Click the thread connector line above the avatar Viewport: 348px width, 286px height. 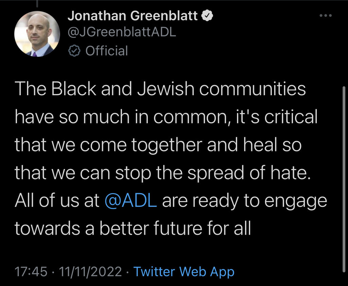pos(37,3)
